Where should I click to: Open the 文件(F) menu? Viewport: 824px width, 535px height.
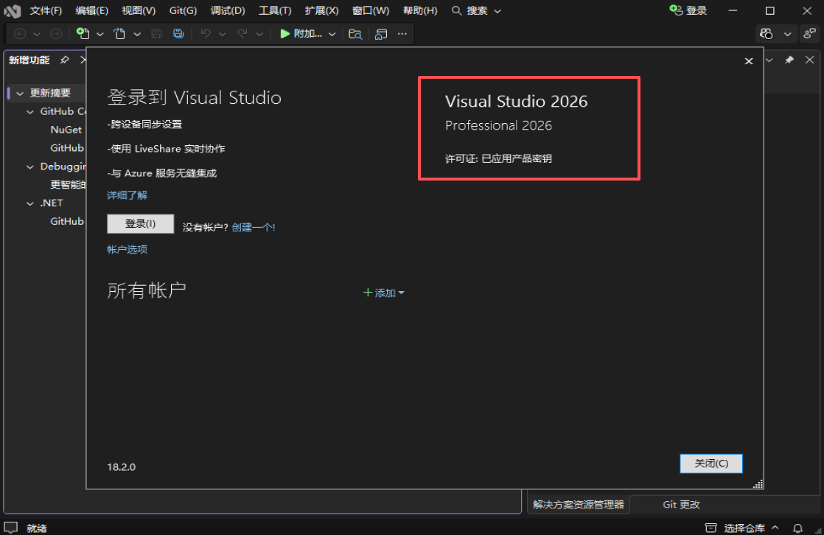46,10
